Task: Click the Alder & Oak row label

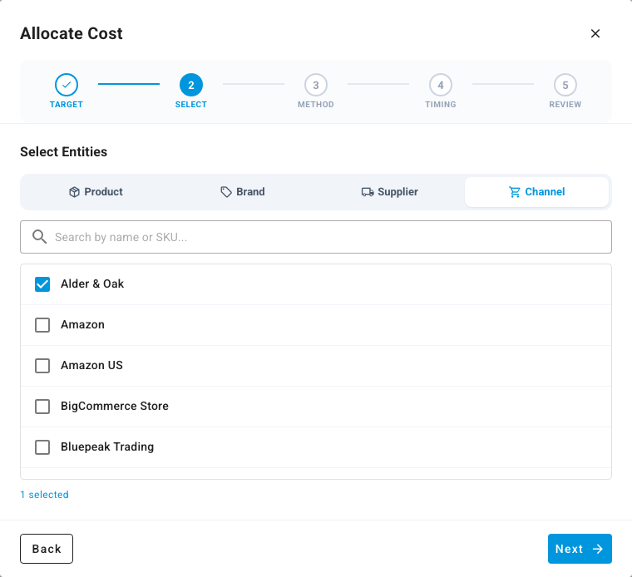Action: click(x=92, y=284)
